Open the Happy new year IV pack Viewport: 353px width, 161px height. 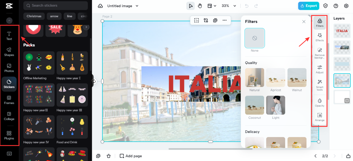39,127
